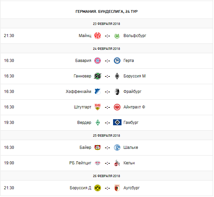Click the Werder Bremen club logo

98,123
